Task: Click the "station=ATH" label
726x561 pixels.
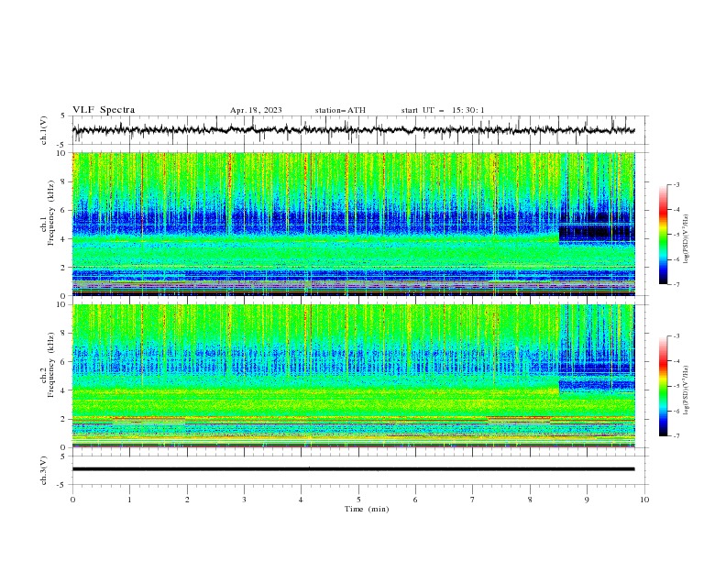Action: click(340, 110)
